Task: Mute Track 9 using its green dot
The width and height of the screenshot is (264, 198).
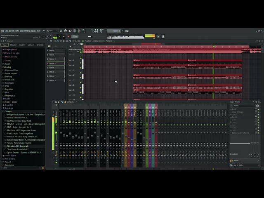Action: tap(81, 92)
